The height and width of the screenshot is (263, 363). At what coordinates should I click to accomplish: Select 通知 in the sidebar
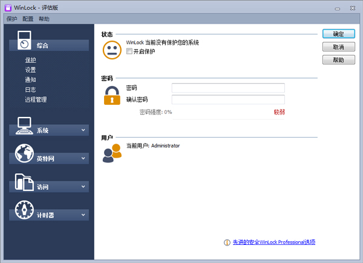pos(31,80)
